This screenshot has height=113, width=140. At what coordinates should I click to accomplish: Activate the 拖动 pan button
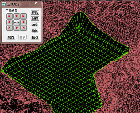pos(35,37)
